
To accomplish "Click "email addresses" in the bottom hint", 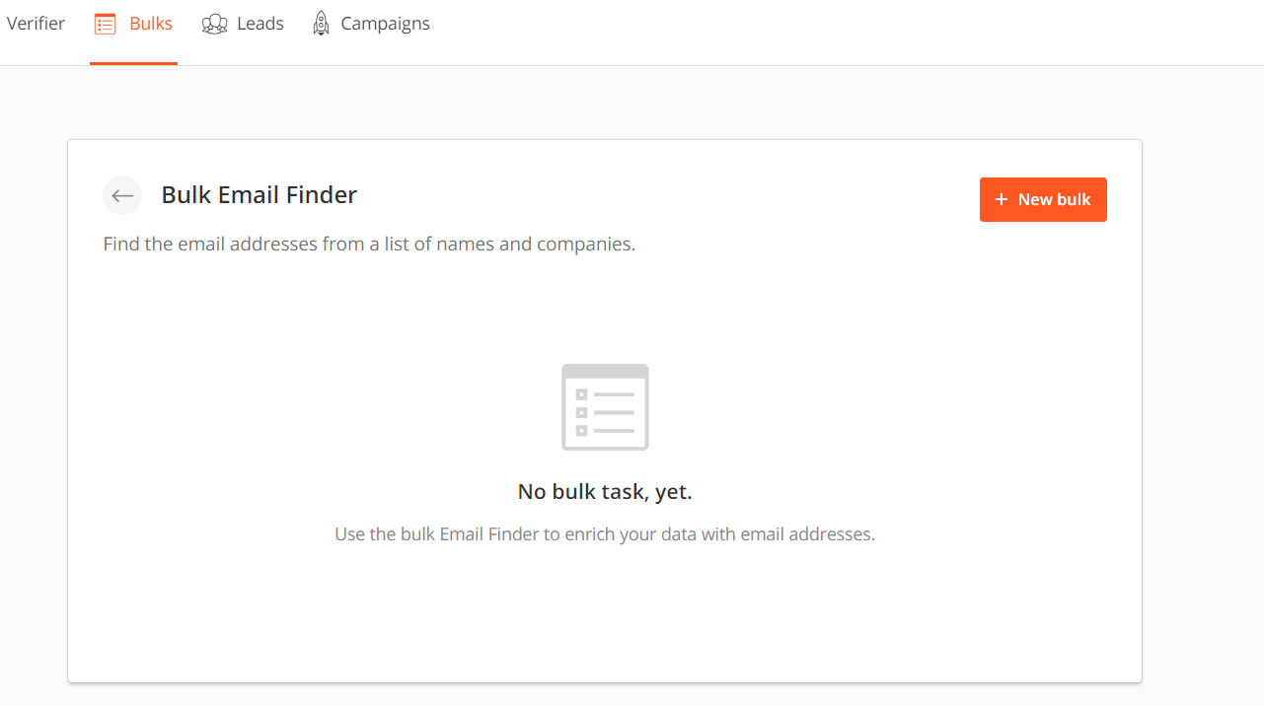I will tap(809, 534).
